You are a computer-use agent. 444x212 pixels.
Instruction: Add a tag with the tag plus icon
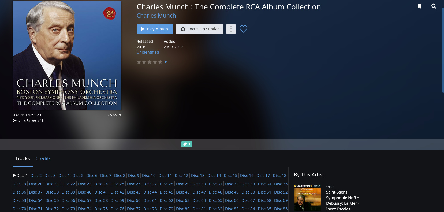187,144
